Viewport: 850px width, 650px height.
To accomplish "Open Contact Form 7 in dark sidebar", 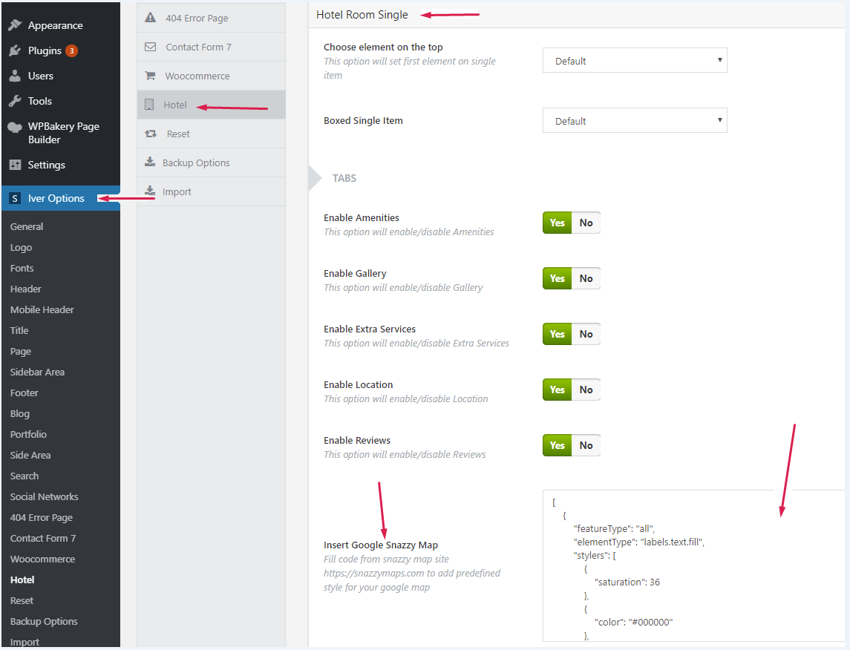I will coord(43,538).
